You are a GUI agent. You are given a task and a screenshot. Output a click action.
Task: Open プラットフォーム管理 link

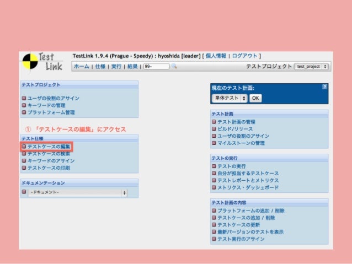click(x=51, y=112)
